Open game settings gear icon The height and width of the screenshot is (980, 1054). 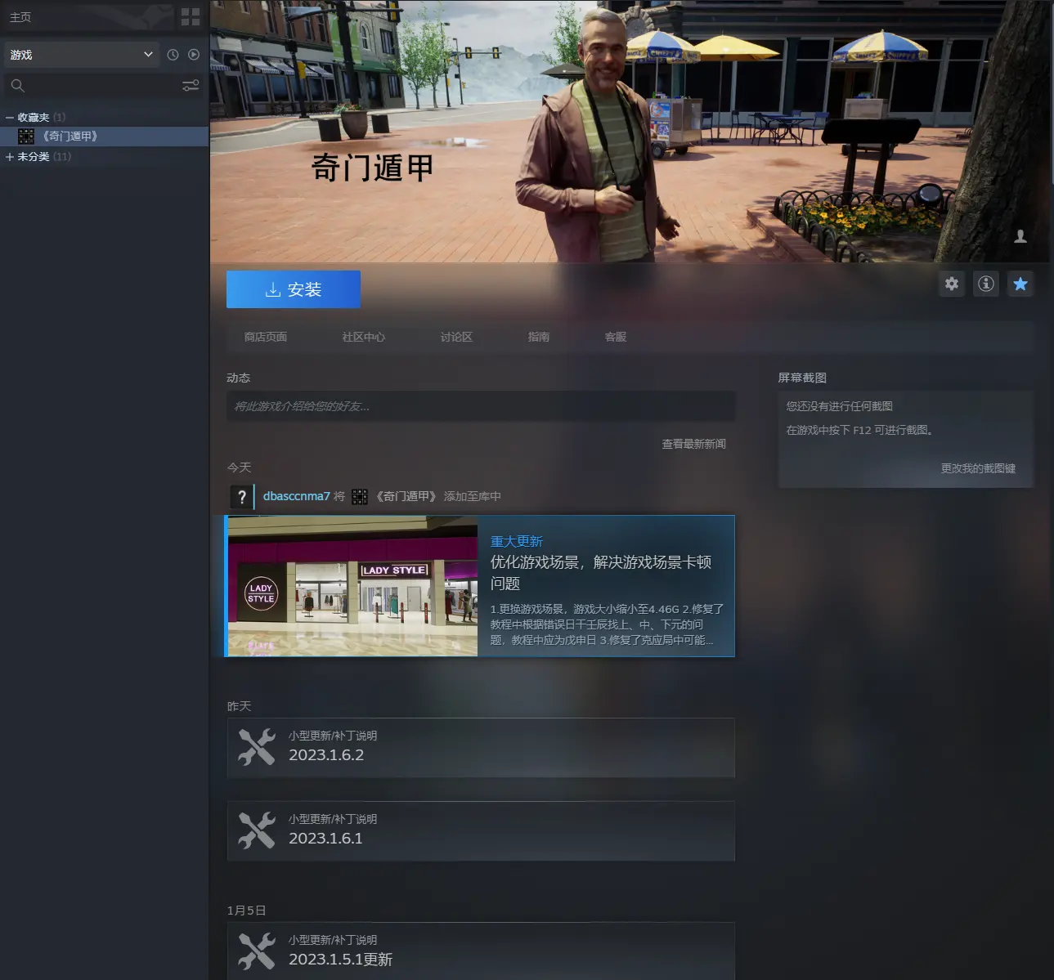952,284
